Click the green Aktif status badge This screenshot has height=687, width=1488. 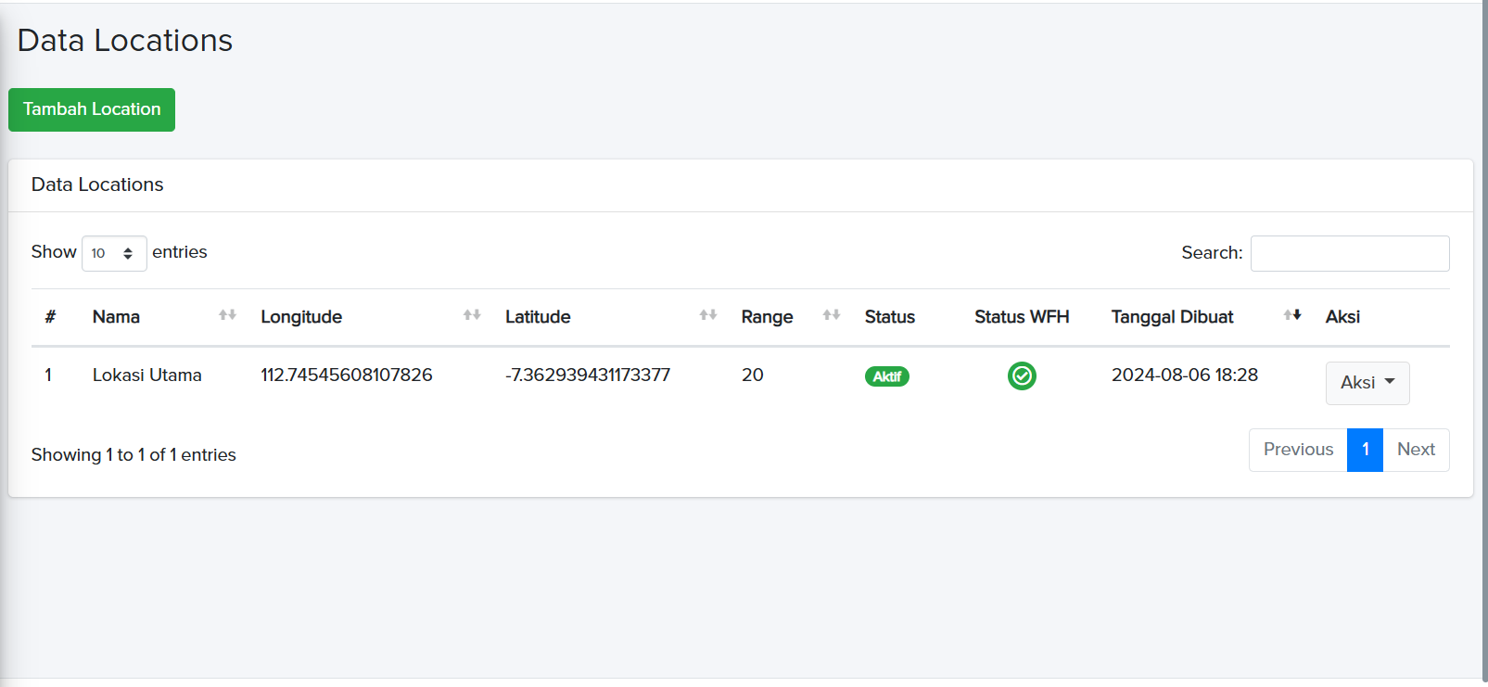pyautogui.click(x=886, y=376)
